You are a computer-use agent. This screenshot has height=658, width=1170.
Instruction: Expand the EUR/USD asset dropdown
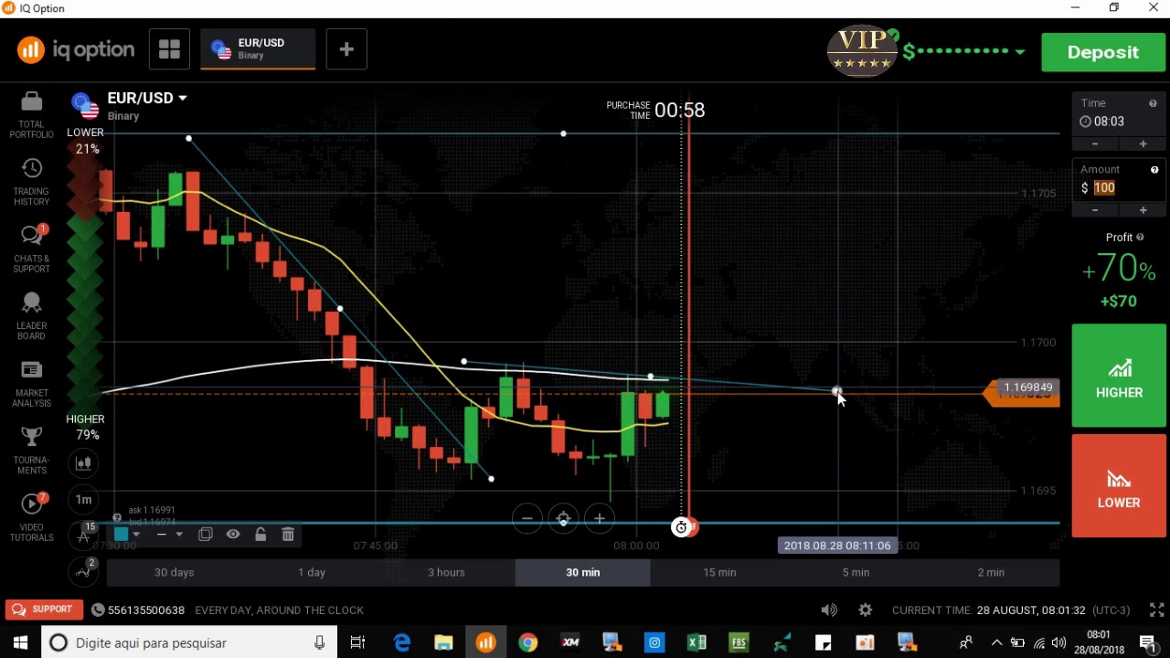tap(183, 98)
